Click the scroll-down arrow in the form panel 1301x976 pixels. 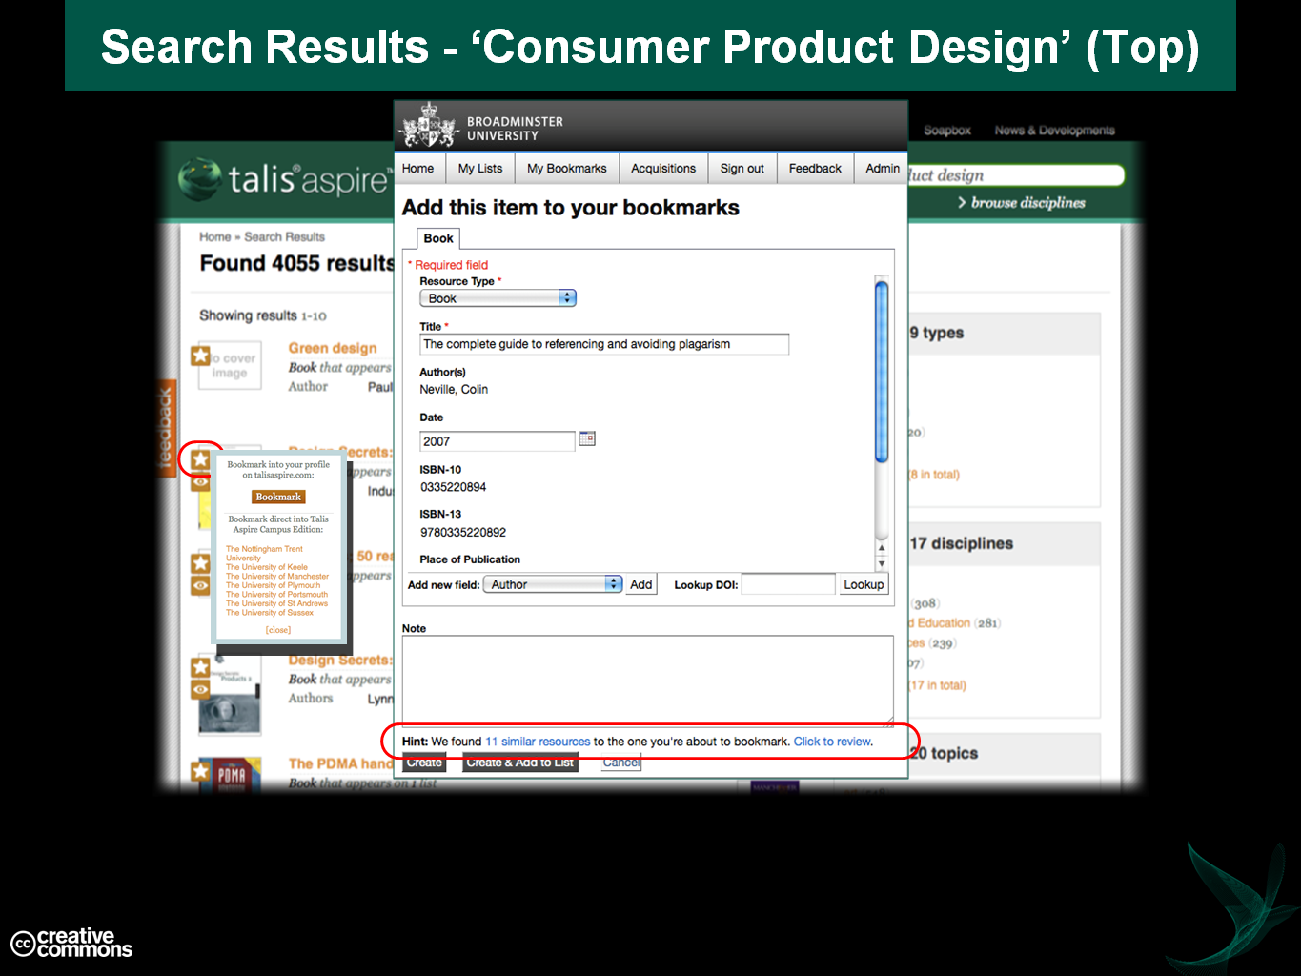[x=882, y=563]
